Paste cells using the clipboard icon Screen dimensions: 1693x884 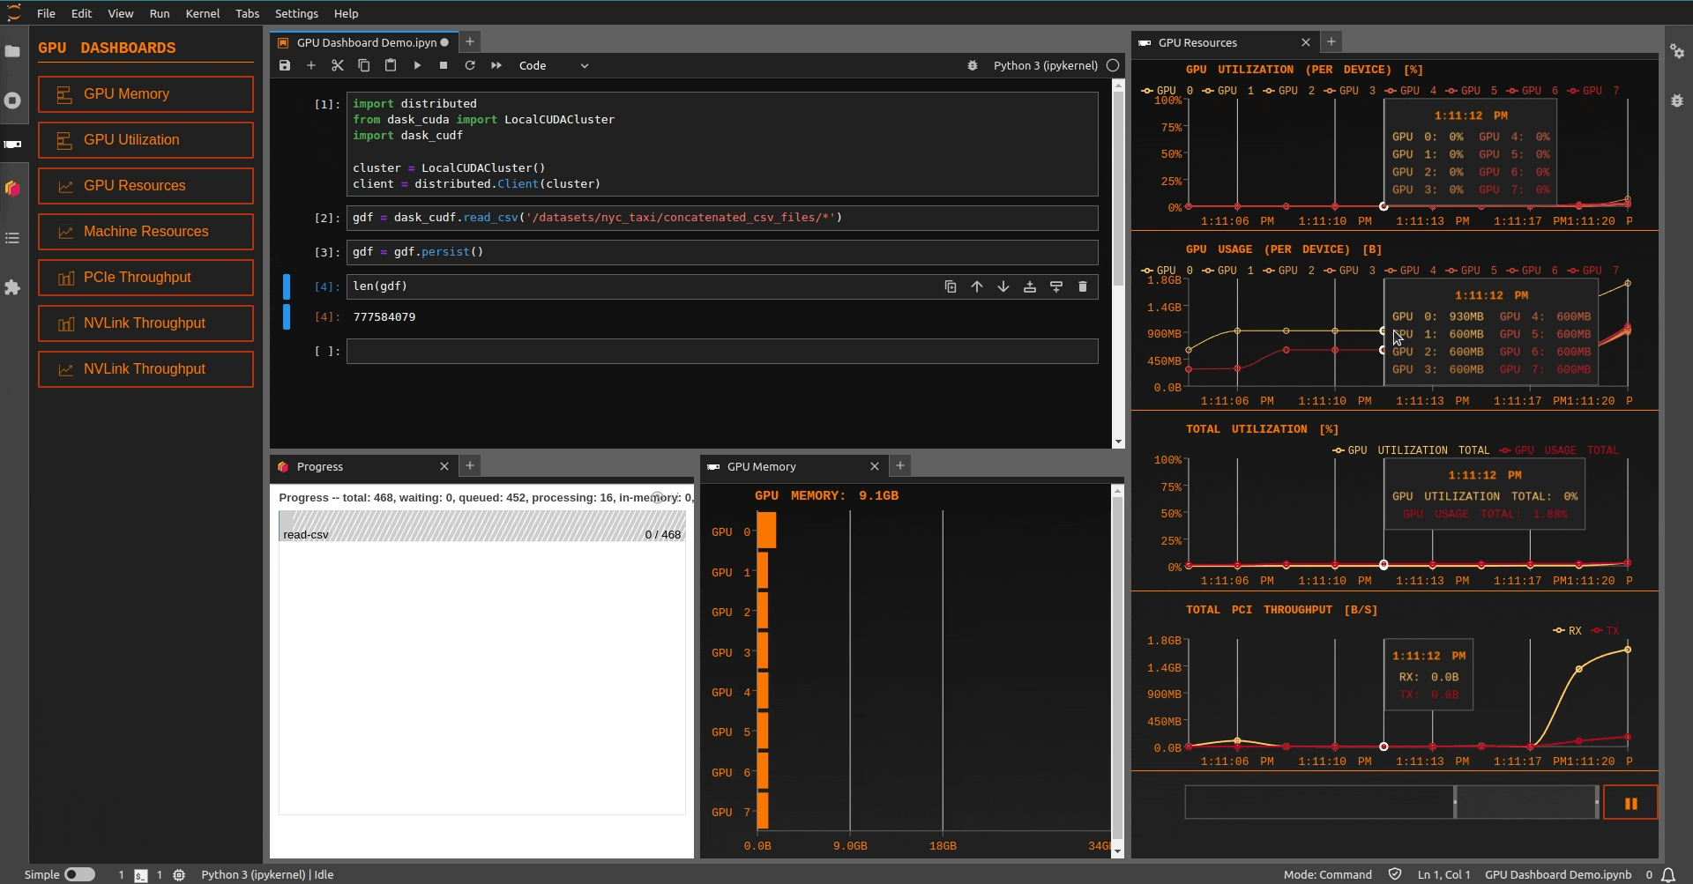point(391,65)
